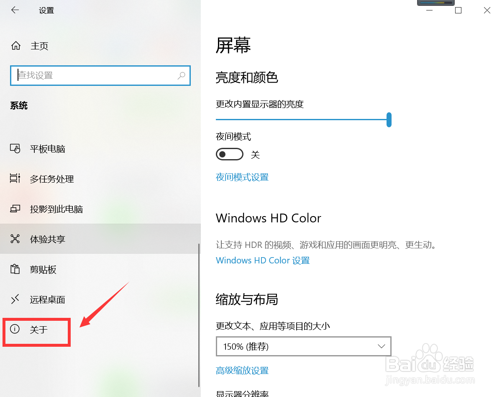Click the Projecting to this PC icon

tap(15, 209)
